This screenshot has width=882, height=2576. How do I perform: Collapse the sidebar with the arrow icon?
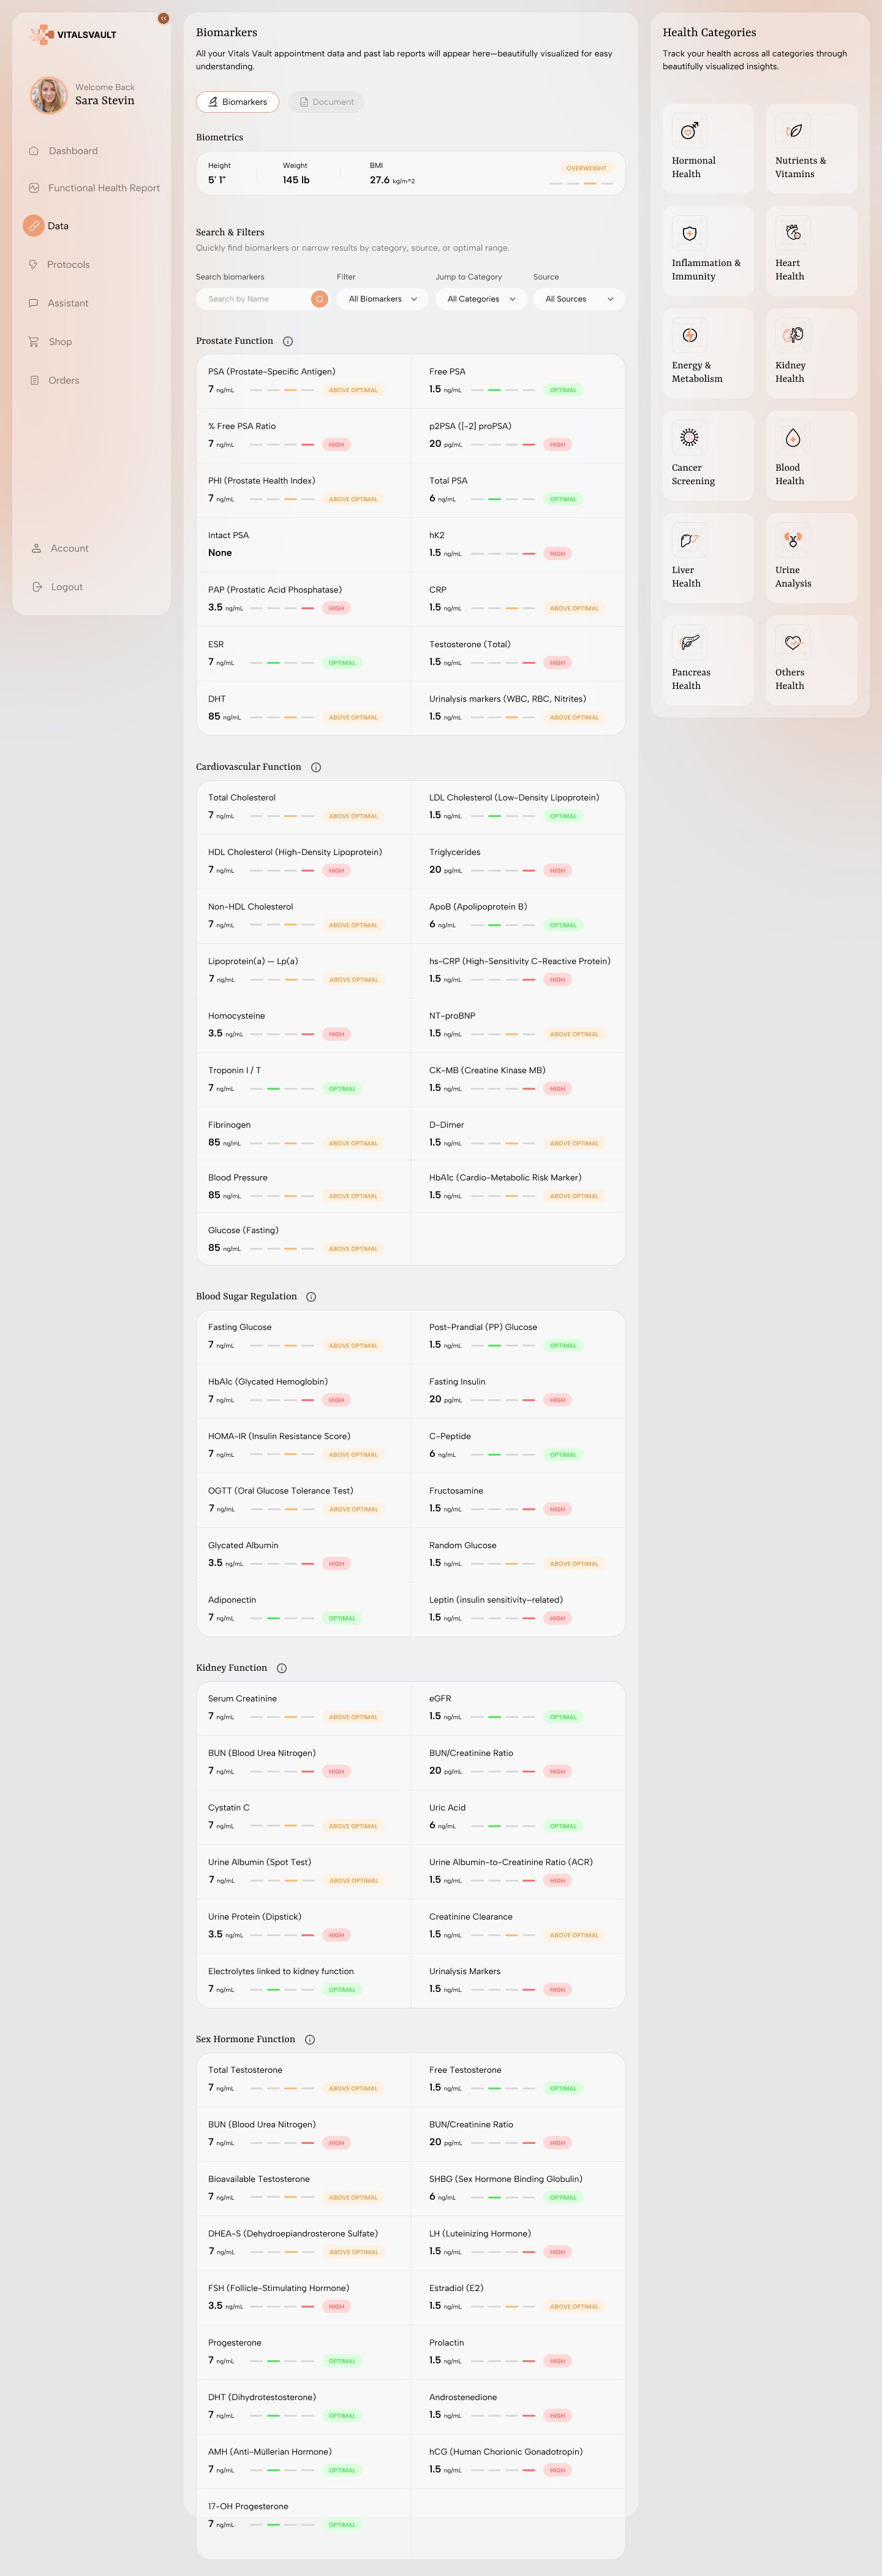tap(163, 18)
